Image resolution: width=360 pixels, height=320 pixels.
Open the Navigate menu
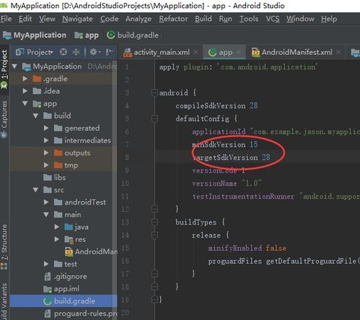click(77, 19)
